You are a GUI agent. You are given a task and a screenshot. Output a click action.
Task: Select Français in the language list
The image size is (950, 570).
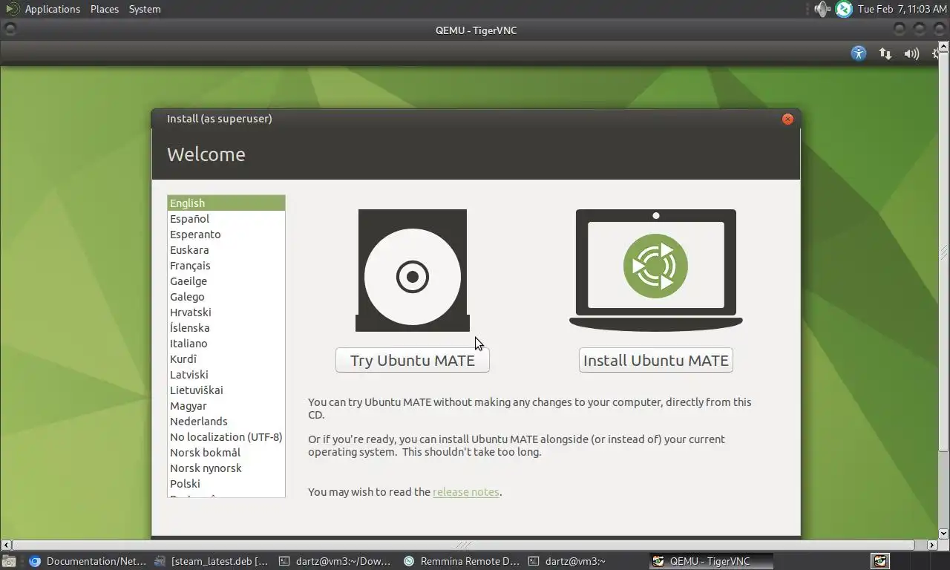[x=226, y=266]
